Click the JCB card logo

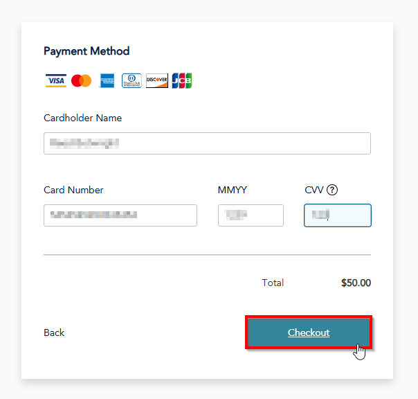(182, 80)
